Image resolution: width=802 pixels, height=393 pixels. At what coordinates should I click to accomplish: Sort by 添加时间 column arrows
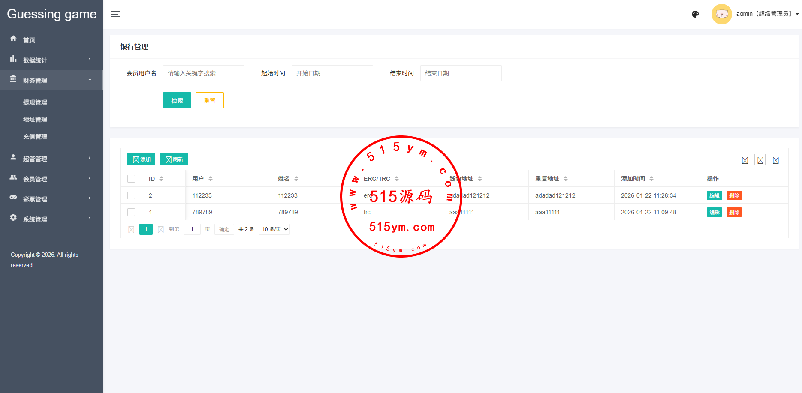pos(651,179)
